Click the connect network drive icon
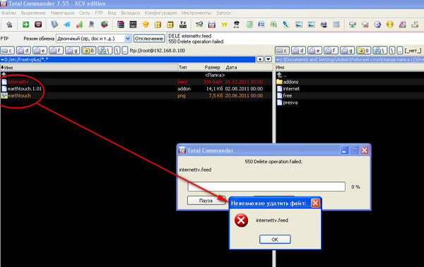424x267 pixels. coord(353,25)
